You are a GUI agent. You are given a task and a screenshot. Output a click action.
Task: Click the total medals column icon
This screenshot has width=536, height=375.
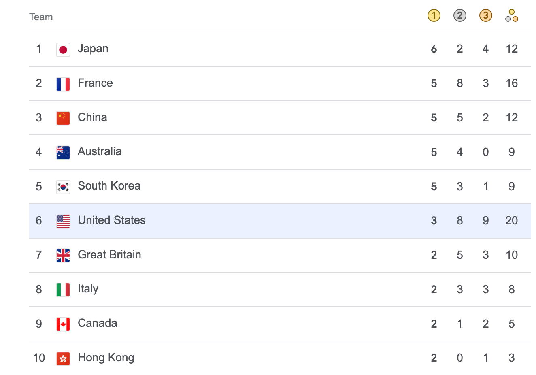click(511, 16)
